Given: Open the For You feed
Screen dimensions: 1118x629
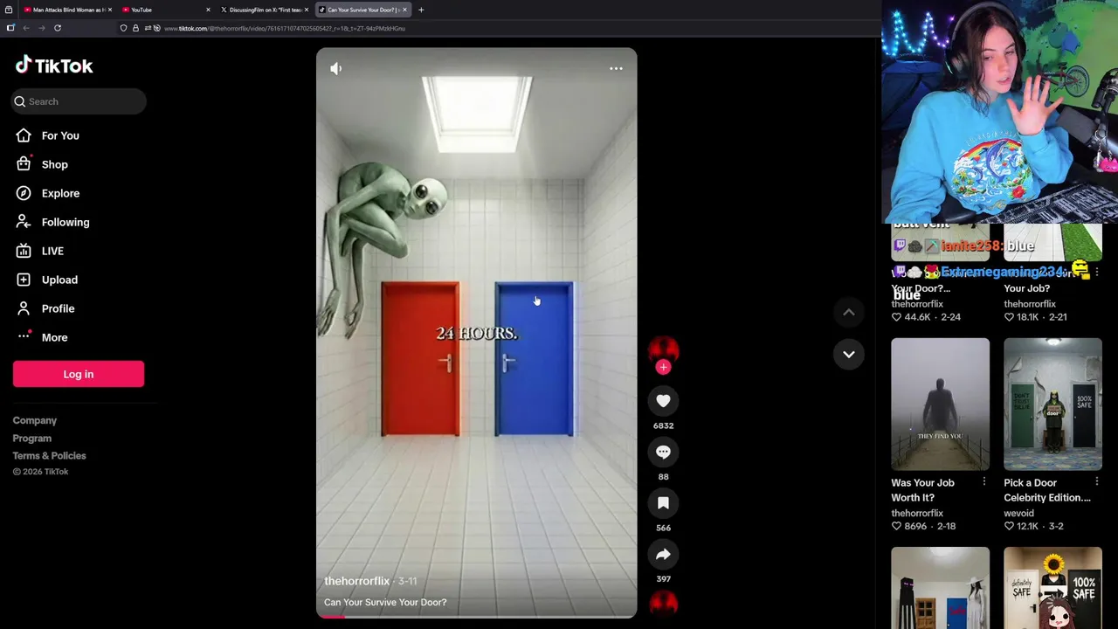Looking at the screenshot, I should coord(60,135).
